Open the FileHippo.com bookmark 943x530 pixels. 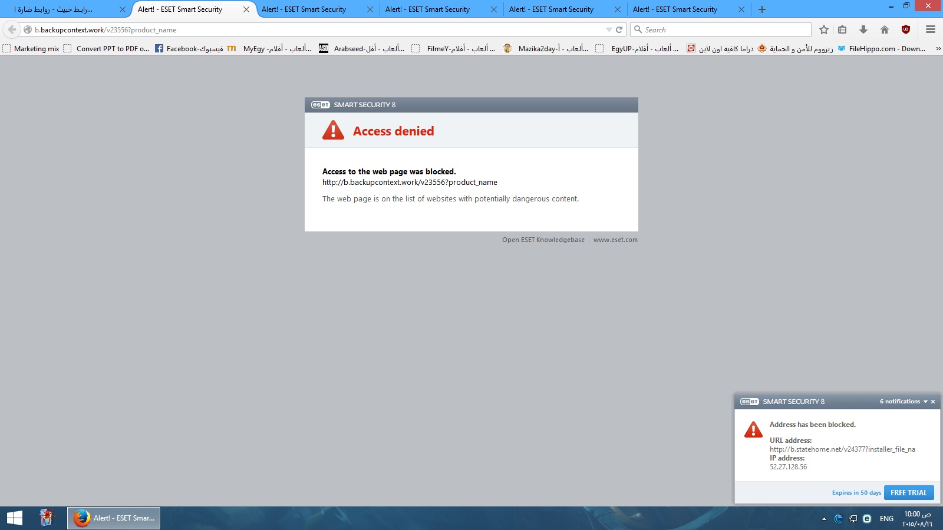[x=881, y=49]
